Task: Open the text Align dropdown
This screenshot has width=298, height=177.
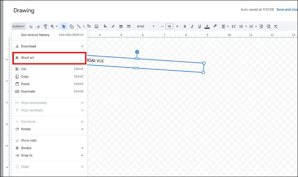Action: [225, 26]
